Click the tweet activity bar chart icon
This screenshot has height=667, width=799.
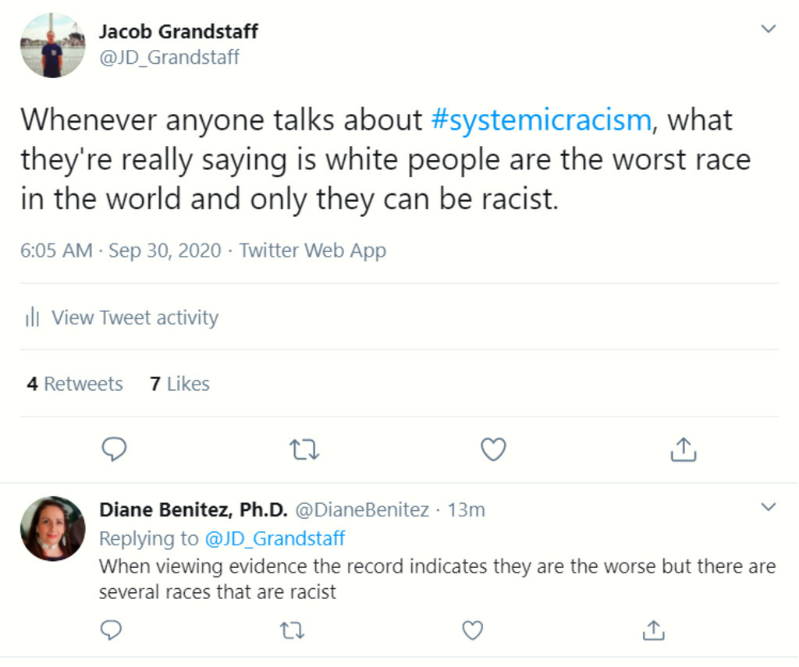click(32, 318)
